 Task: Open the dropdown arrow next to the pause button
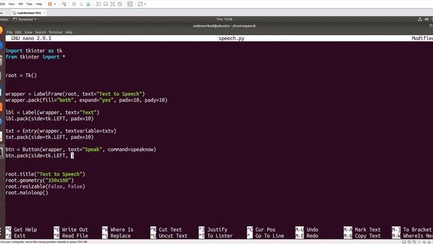point(55,4)
